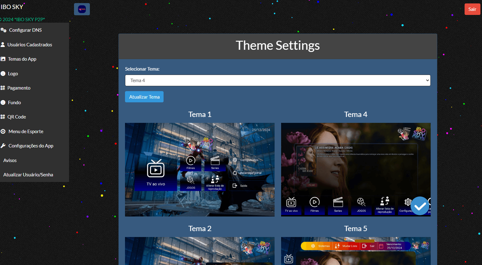Click the gears icon beside Configurar DNS
Viewport: 482px width, 265px height.
point(3,30)
